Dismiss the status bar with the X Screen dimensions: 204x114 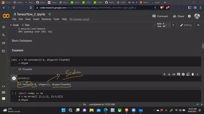[202, 104]
